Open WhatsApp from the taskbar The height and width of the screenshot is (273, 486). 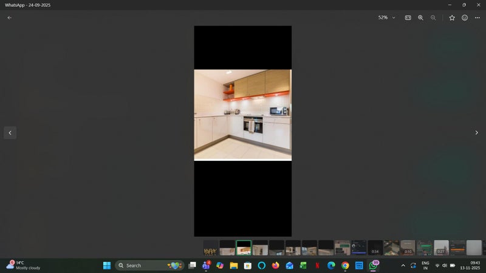(374, 266)
